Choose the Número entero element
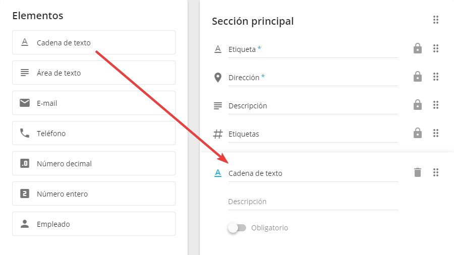The image size is (454, 255). 94,194
